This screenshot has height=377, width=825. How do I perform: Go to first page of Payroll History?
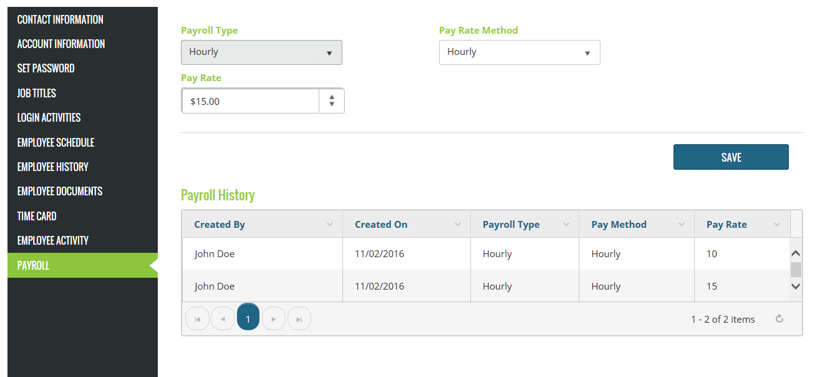pos(197,320)
